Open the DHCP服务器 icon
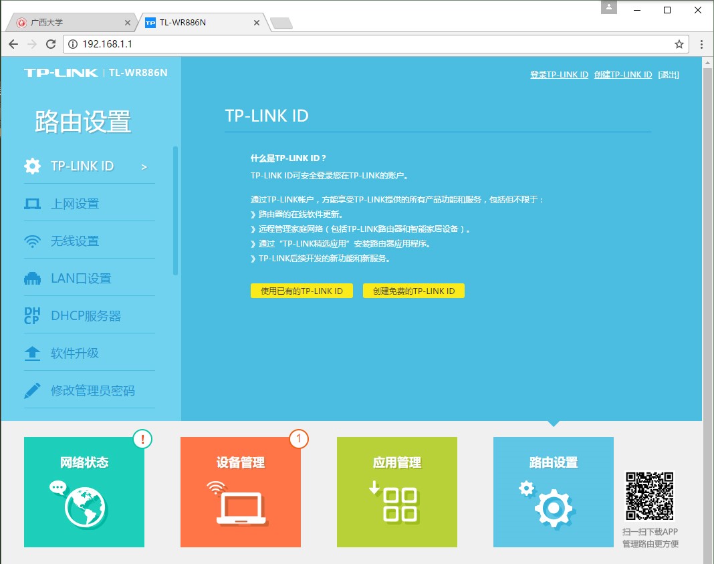This screenshot has width=714, height=564. pos(32,316)
